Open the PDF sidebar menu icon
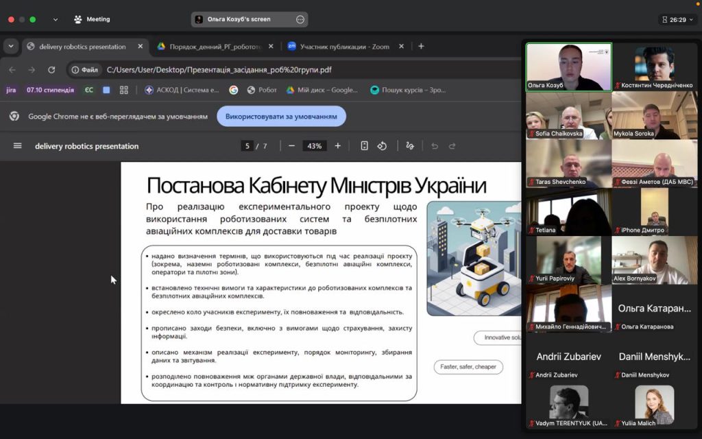702x439 pixels. point(18,146)
